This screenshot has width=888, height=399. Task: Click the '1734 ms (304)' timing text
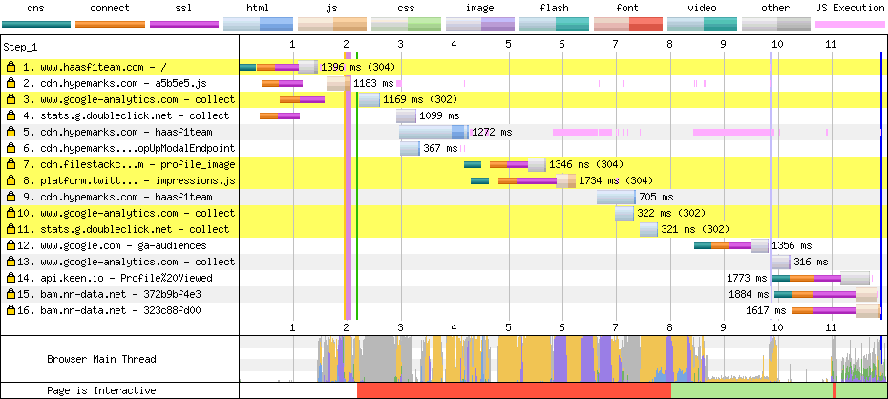point(616,180)
